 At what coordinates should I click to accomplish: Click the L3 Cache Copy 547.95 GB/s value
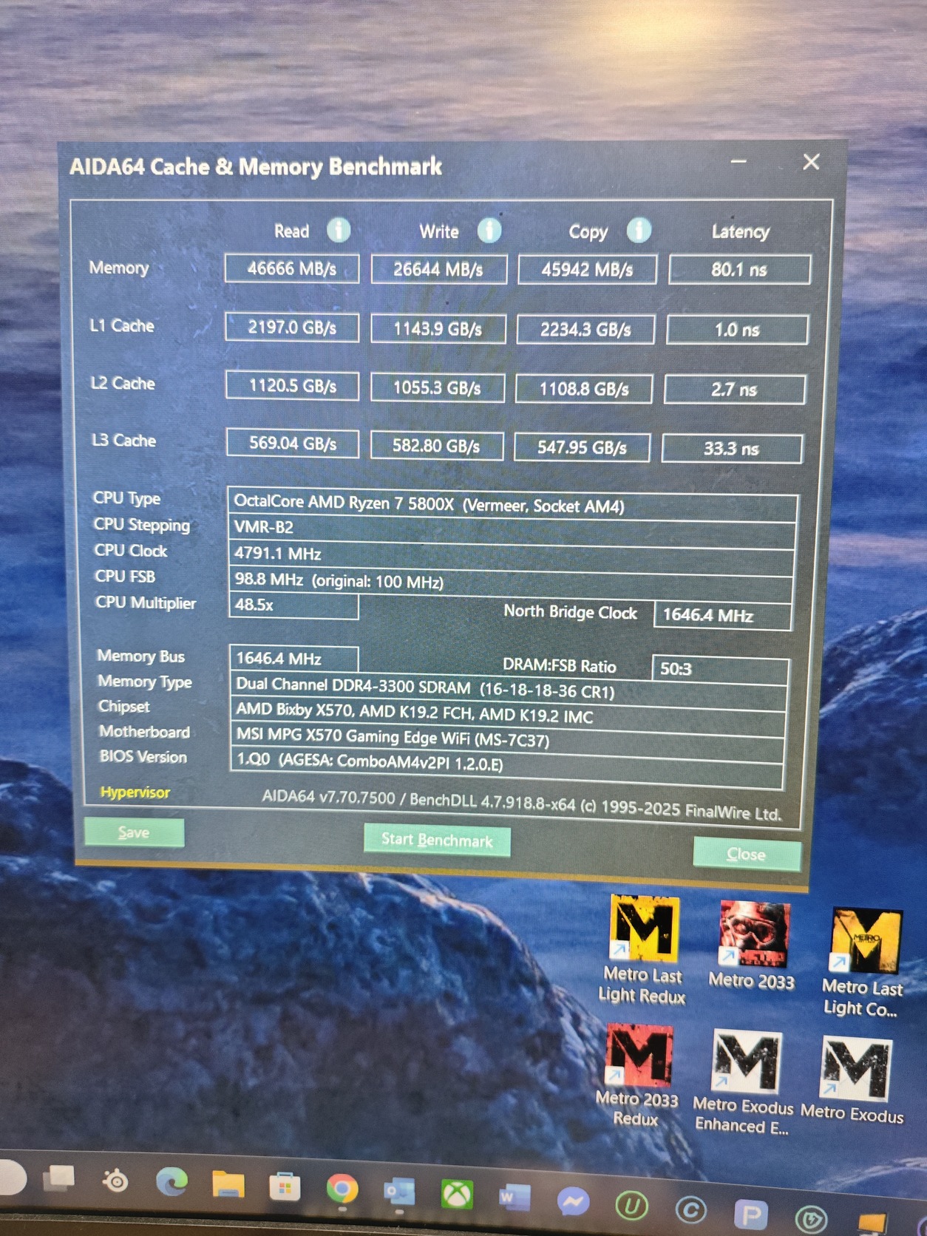[x=583, y=447]
